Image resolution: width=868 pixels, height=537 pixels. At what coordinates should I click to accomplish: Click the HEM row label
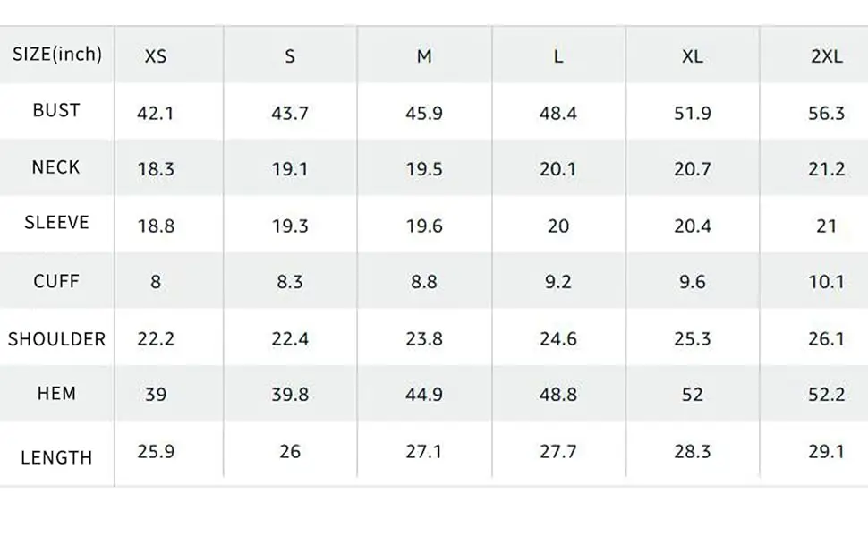56,393
